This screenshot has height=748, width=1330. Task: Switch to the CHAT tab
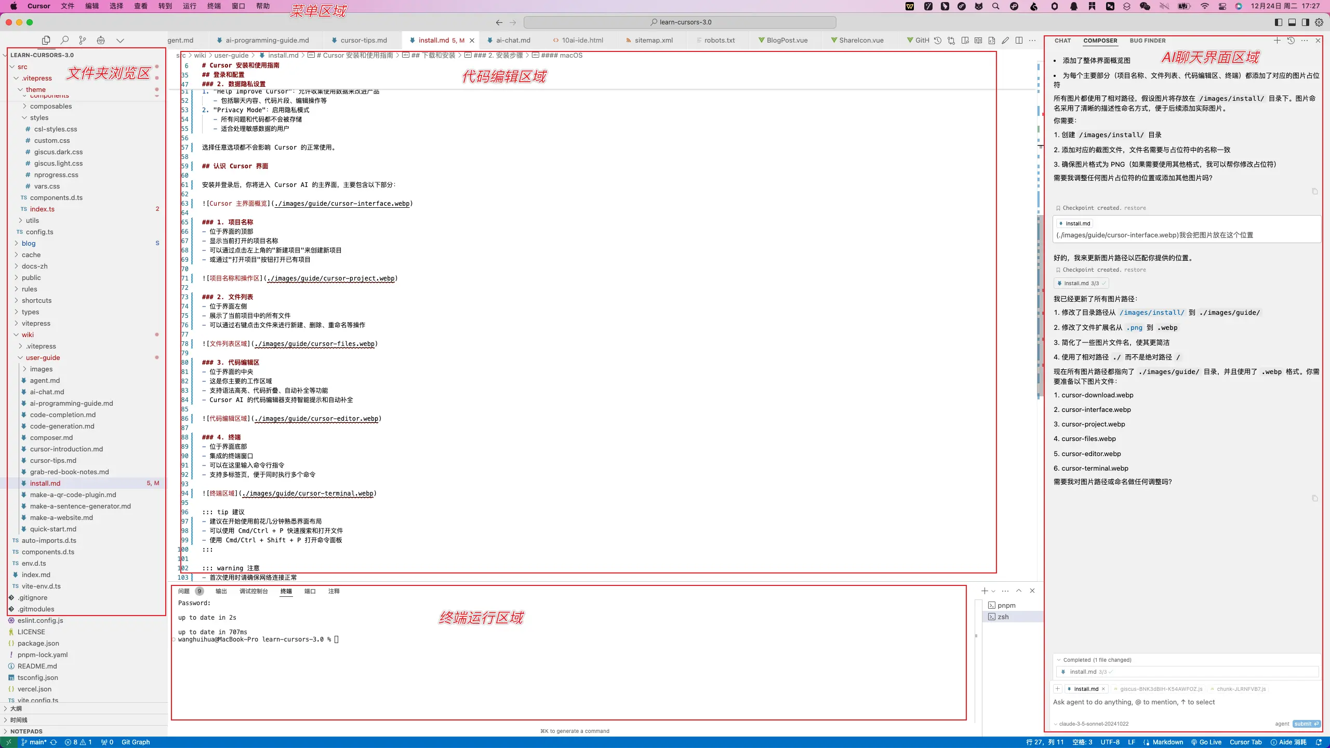click(x=1062, y=41)
